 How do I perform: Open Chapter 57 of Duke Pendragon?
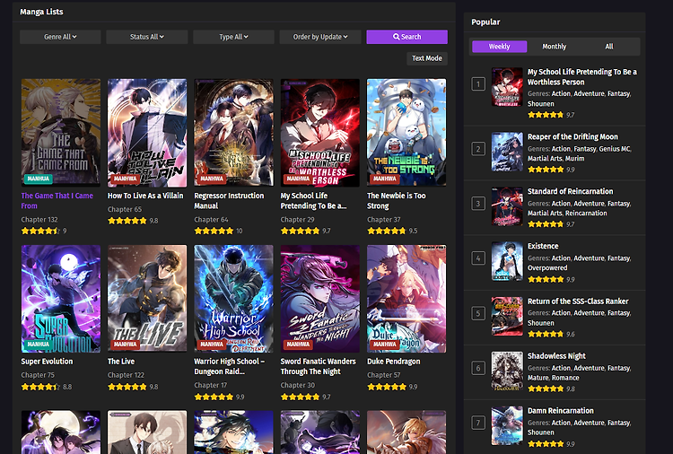coord(384,375)
